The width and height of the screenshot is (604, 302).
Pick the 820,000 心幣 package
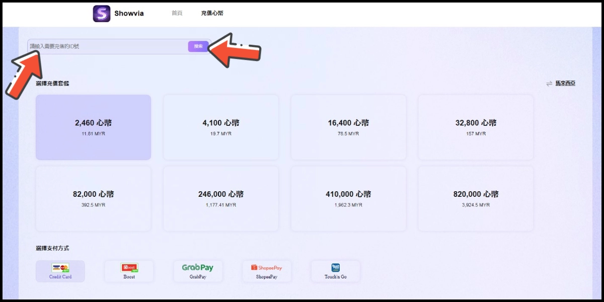point(476,199)
